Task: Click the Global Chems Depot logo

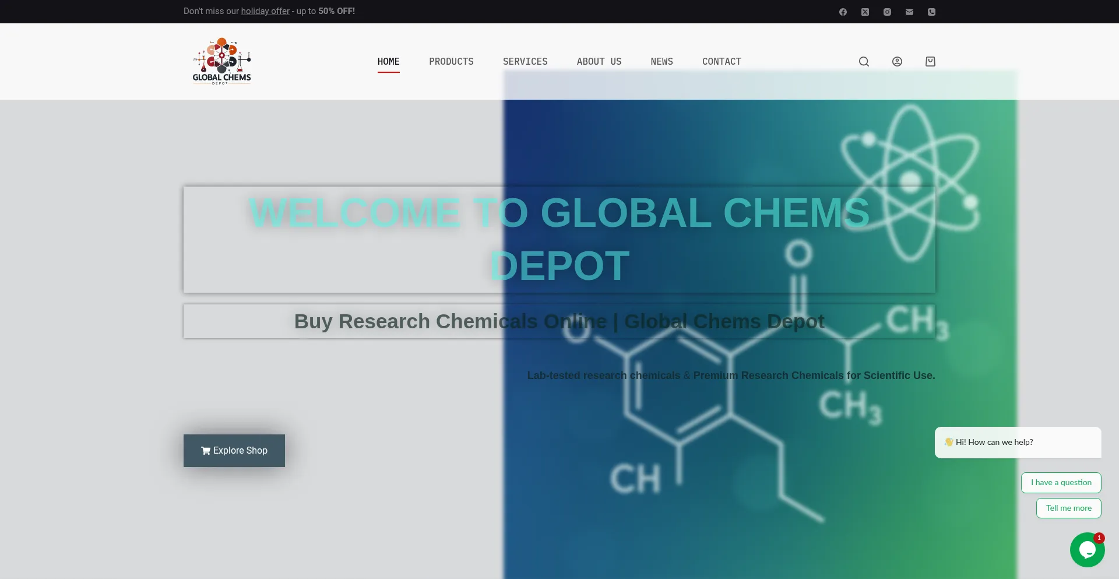Action: [221, 61]
